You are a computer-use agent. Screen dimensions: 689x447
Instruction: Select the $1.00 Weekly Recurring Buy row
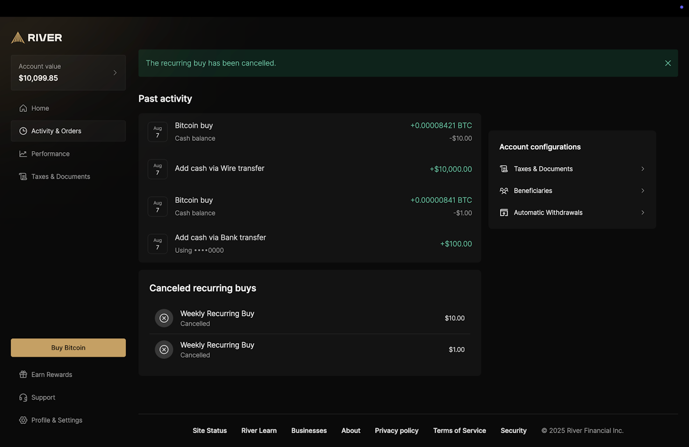point(310,350)
